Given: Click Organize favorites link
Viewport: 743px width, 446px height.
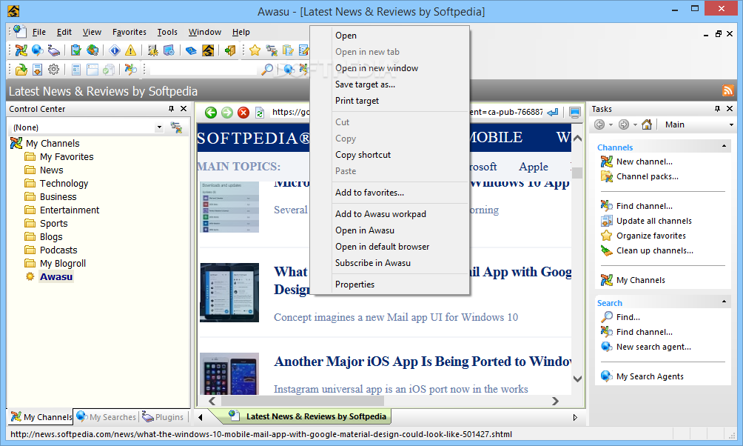Looking at the screenshot, I should [x=650, y=236].
